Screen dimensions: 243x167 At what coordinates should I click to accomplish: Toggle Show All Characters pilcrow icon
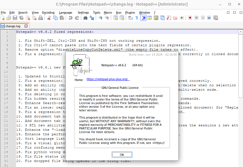137,18
